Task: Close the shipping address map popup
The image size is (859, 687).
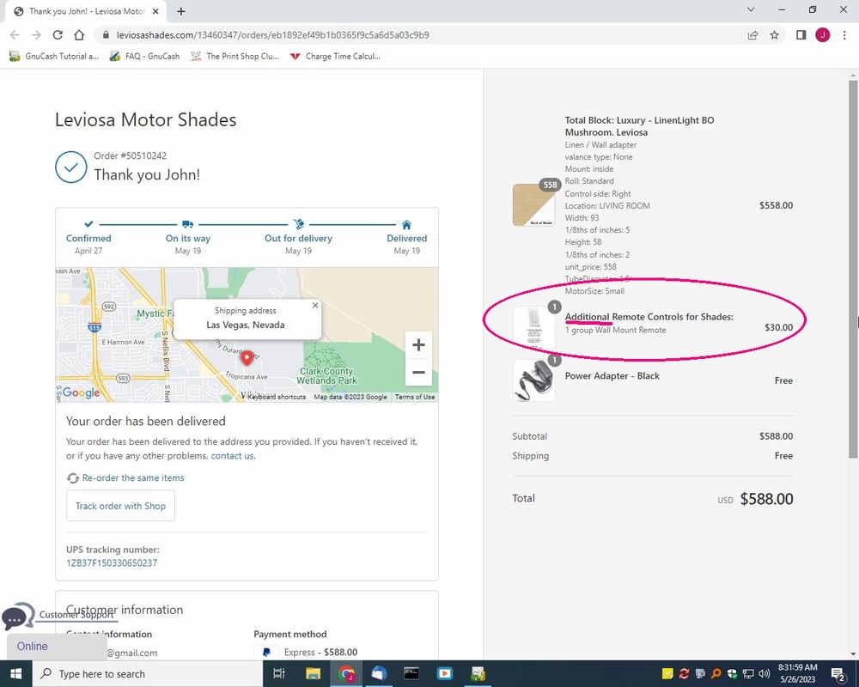Action: tap(315, 305)
